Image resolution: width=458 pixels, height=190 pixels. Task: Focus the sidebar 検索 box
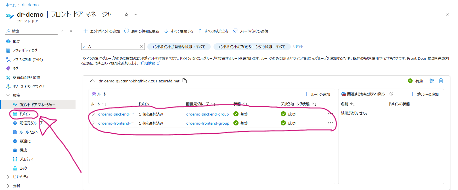pyautogui.click(x=31, y=31)
